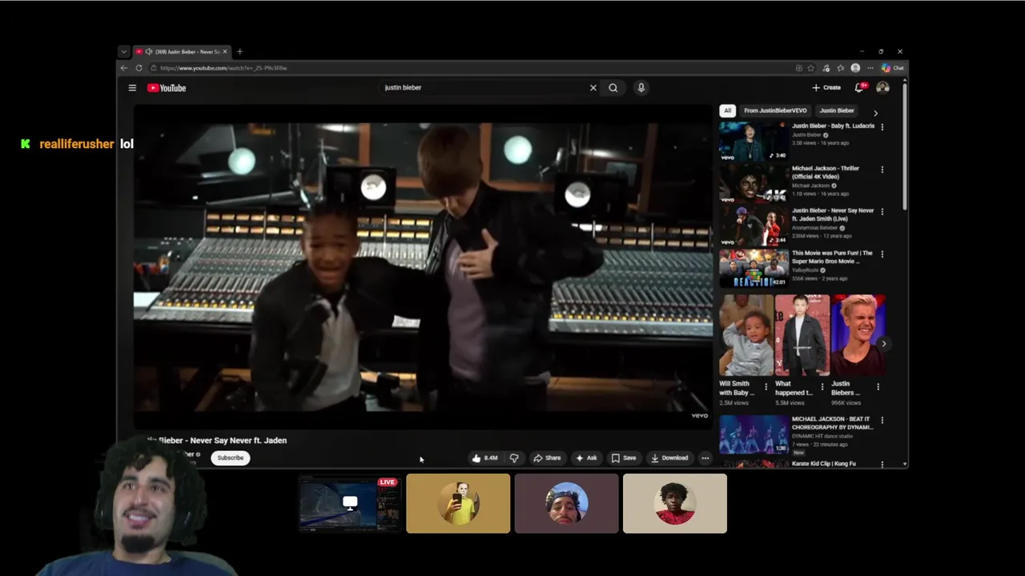This screenshot has height=576, width=1025.
Task: Select From JustinBieberVEVO filter chip
Action: (x=775, y=110)
